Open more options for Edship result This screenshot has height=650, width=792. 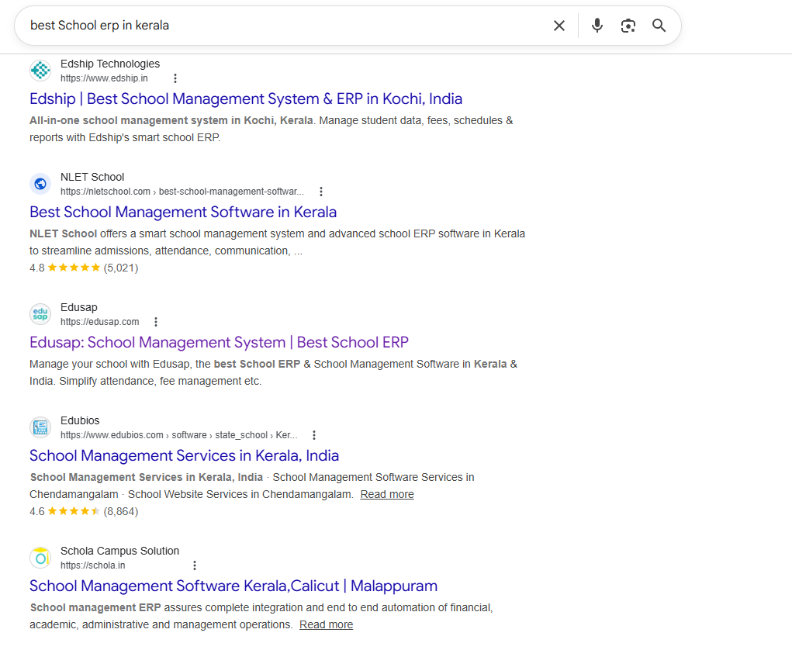coord(175,78)
